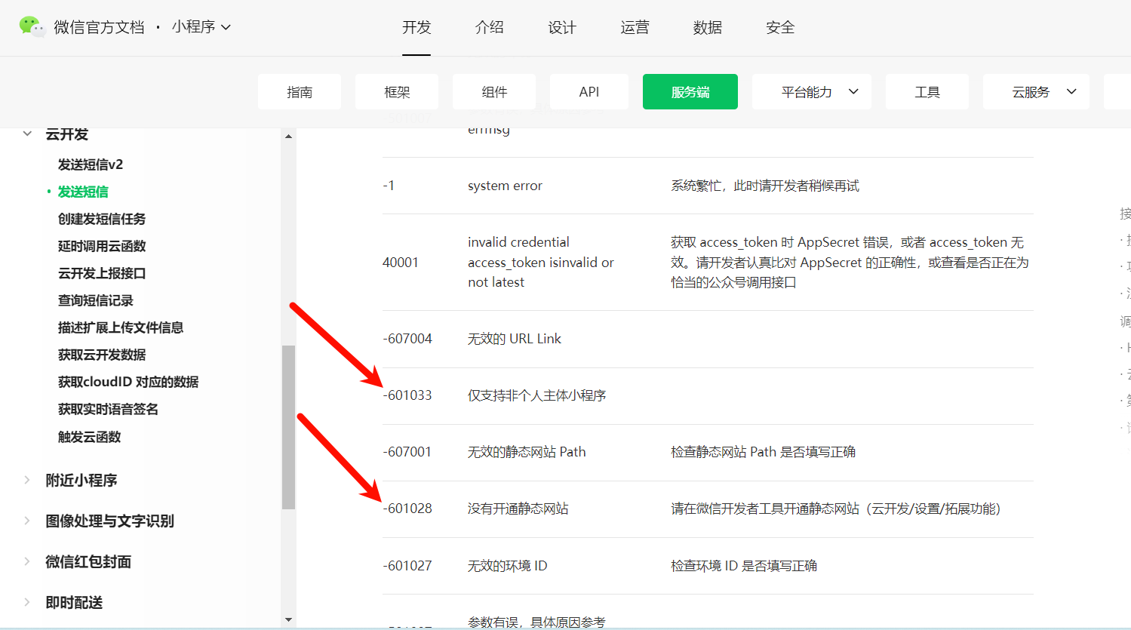
Task: Collapse the 云开发 tree section
Action: (27, 134)
